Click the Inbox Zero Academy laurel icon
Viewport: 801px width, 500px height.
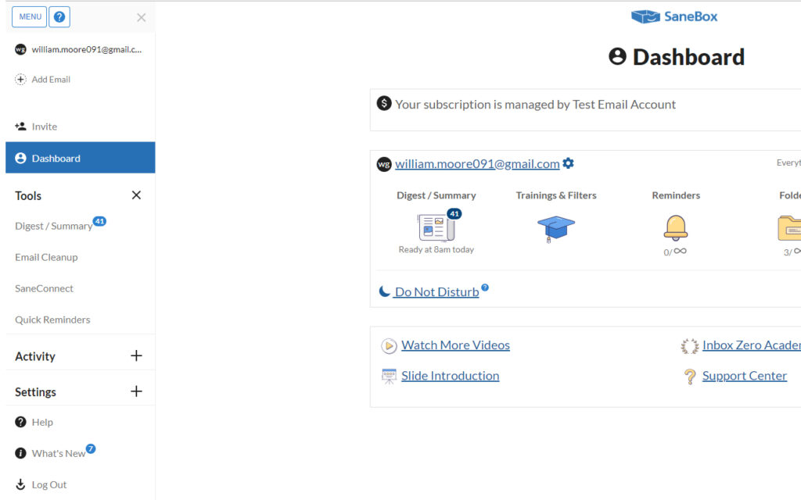(x=689, y=345)
